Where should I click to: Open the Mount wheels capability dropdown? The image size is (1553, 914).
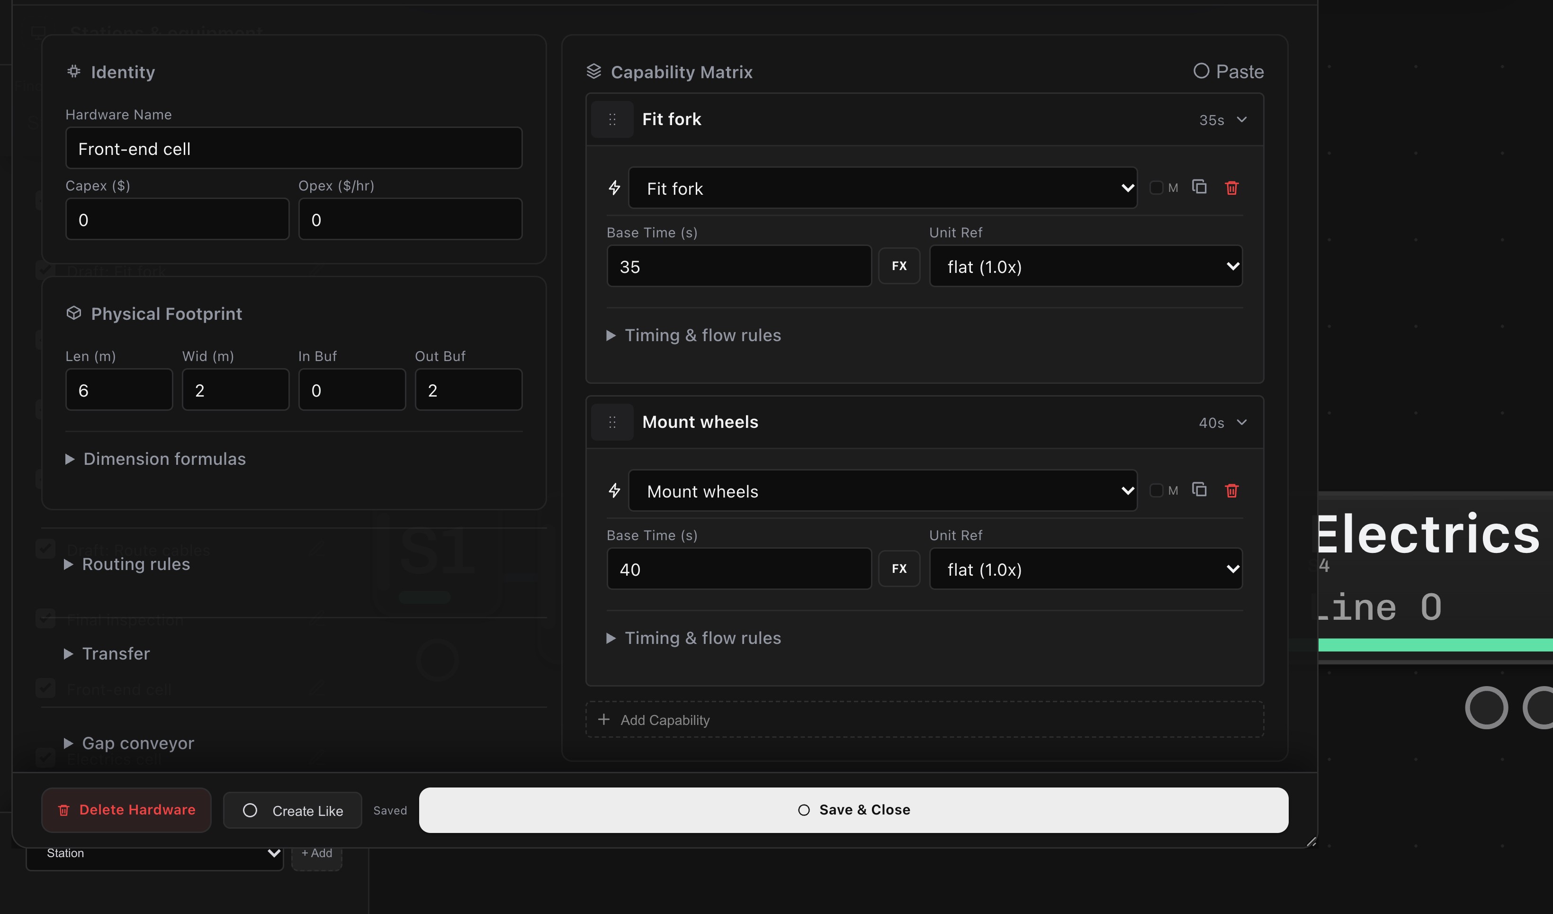tap(882, 490)
